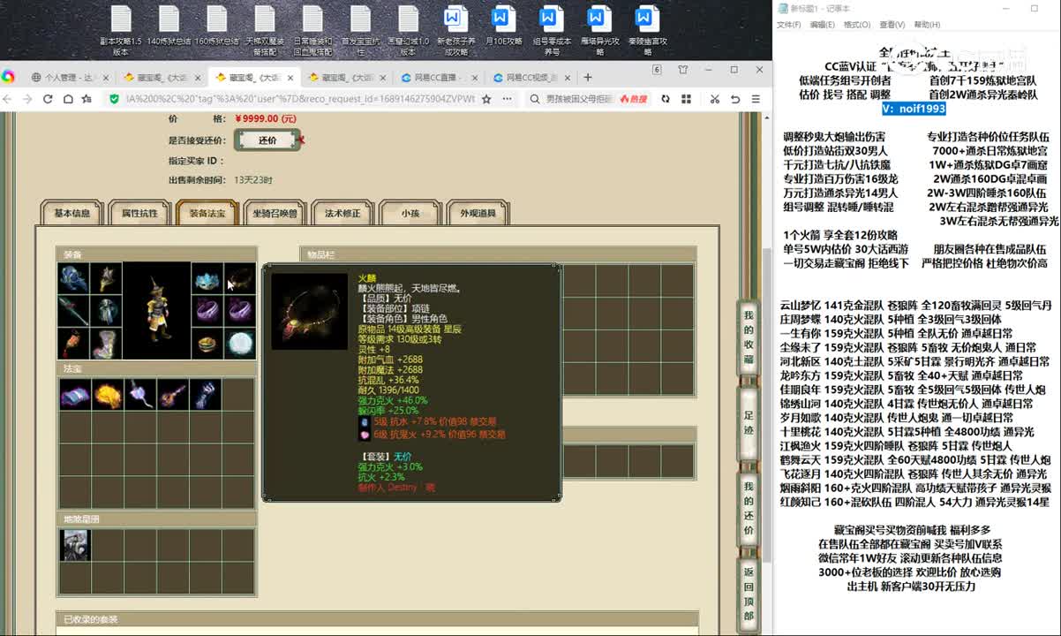This screenshot has width=1061, height=636.
Task: Click the 火麟 necklace large preview image
Action: click(309, 312)
